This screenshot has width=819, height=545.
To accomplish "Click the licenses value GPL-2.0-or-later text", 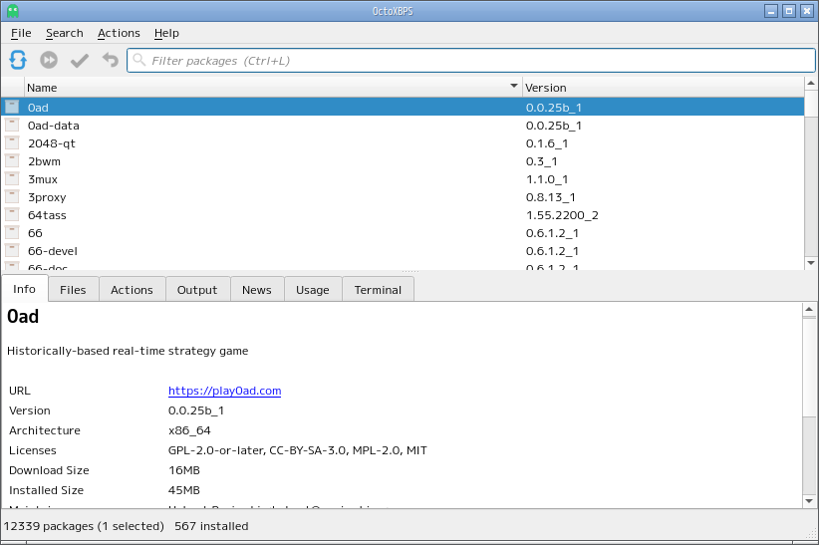I will (216, 450).
